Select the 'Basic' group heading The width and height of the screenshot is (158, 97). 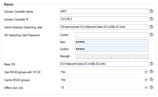pyautogui.click(x=9, y=5)
